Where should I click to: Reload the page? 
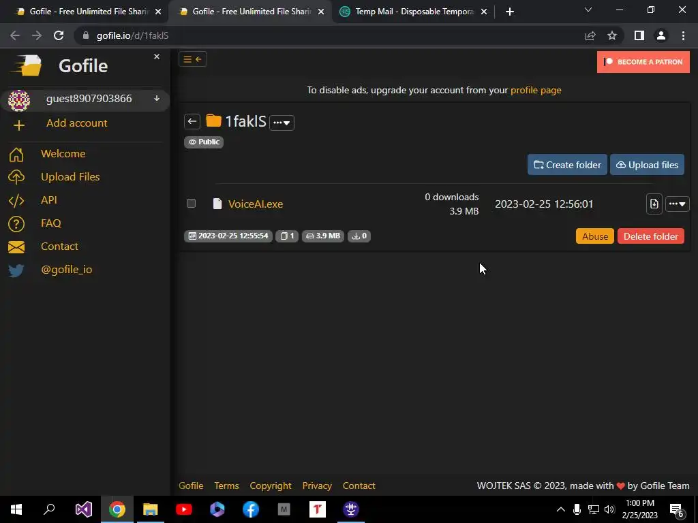point(59,35)
